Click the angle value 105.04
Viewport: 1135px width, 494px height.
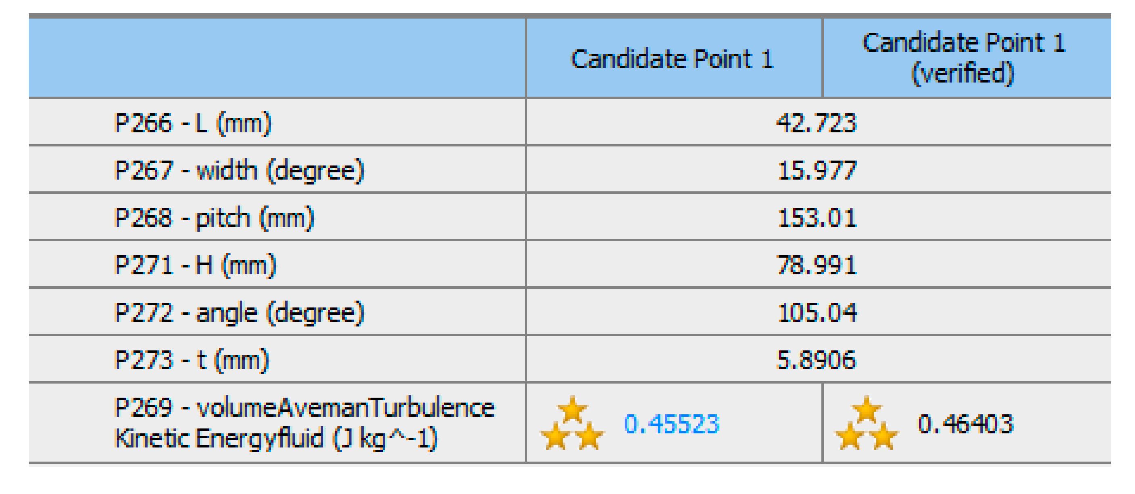click(x=817, y=313)
